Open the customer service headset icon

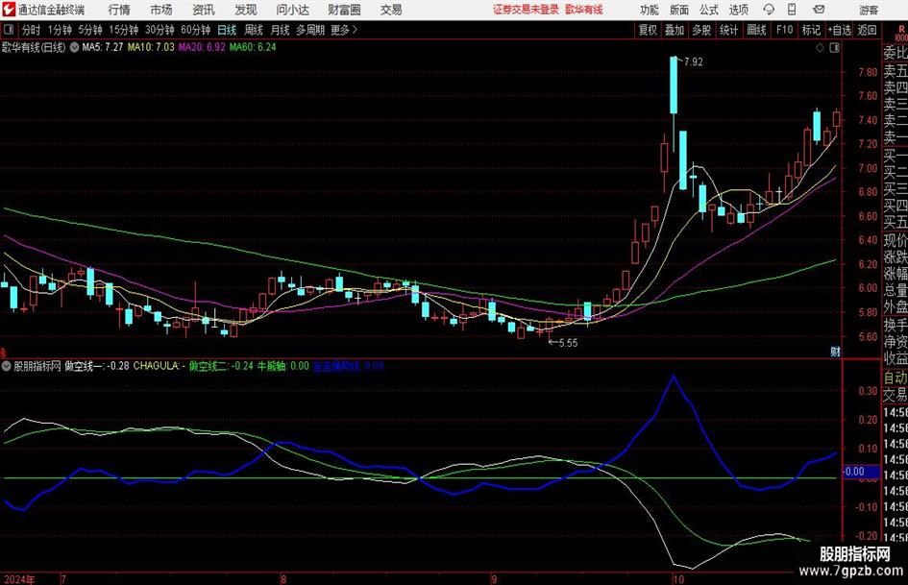click(x=769, y=10)
